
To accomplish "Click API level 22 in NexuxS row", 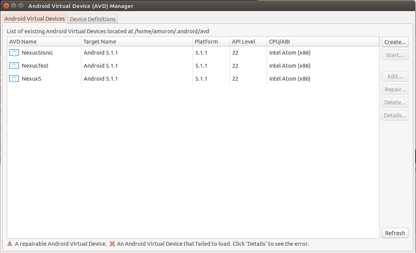I will pos(235,79).
